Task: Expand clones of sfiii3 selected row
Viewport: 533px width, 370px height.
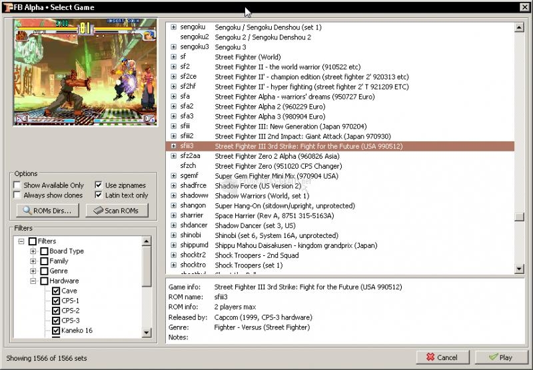Action: point(174,146)
